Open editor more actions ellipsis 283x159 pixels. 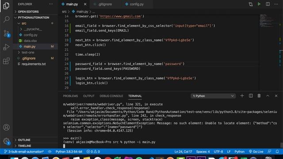(x=276, y=4)
